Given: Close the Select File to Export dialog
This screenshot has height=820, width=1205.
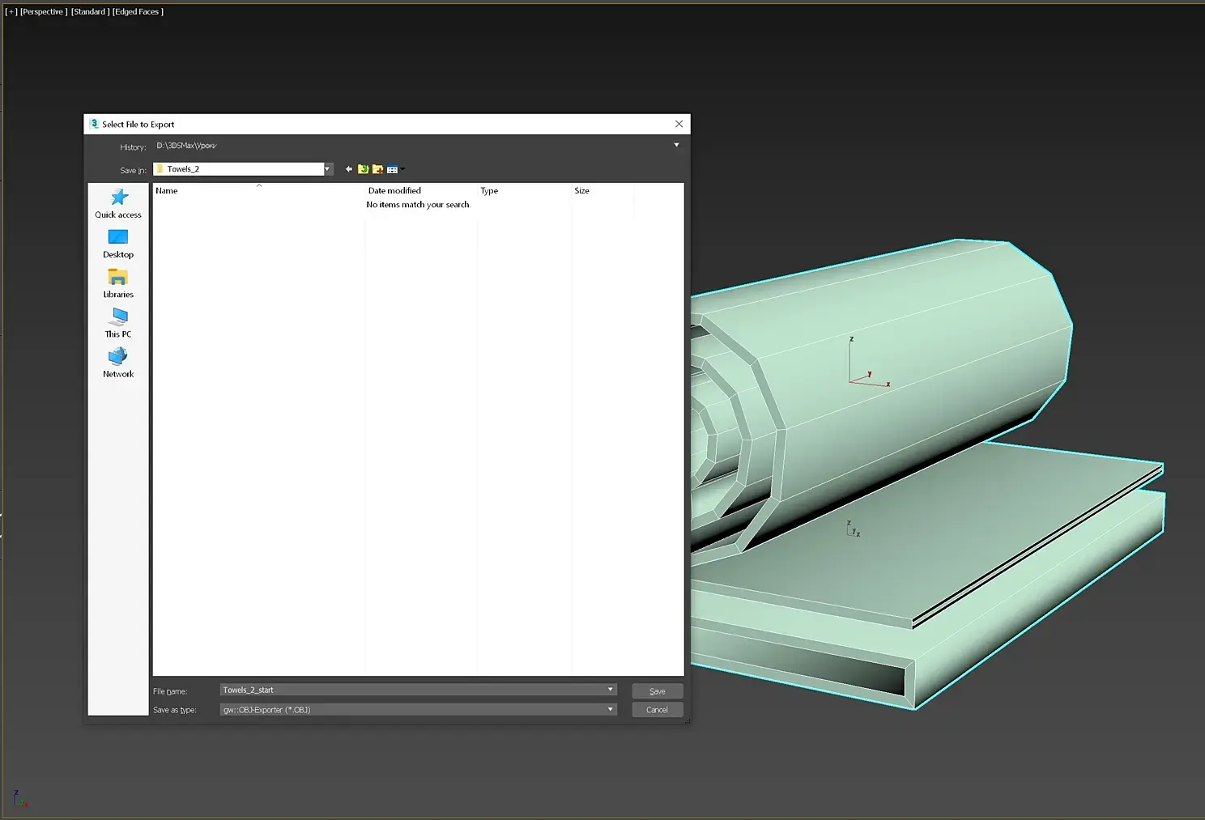Looking at the screenshot, I should point(679,124).
